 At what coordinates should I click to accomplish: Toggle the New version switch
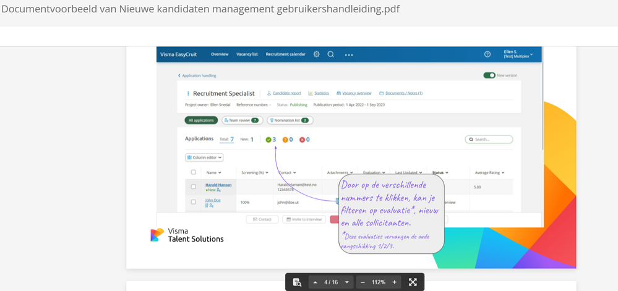pos(489,75)
